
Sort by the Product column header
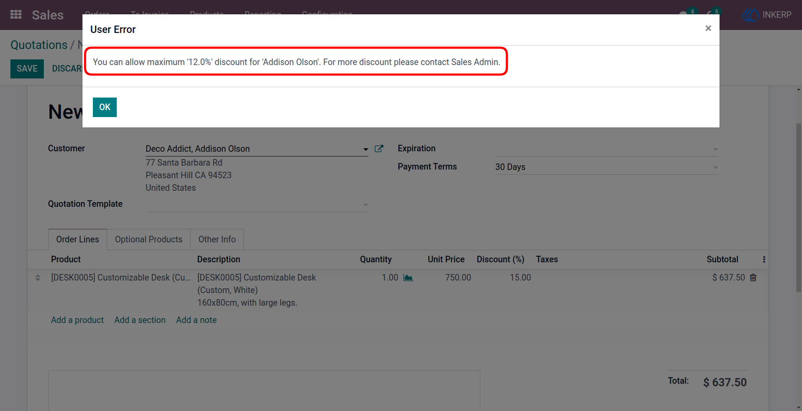tap(66, 259)
